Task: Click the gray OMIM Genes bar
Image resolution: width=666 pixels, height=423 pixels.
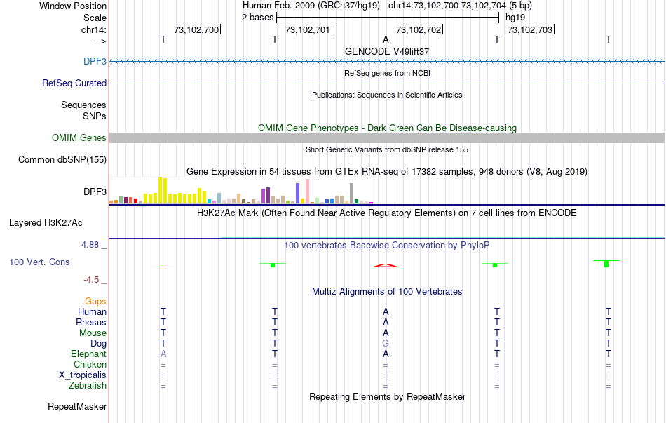Action: [x=387, y=137]
